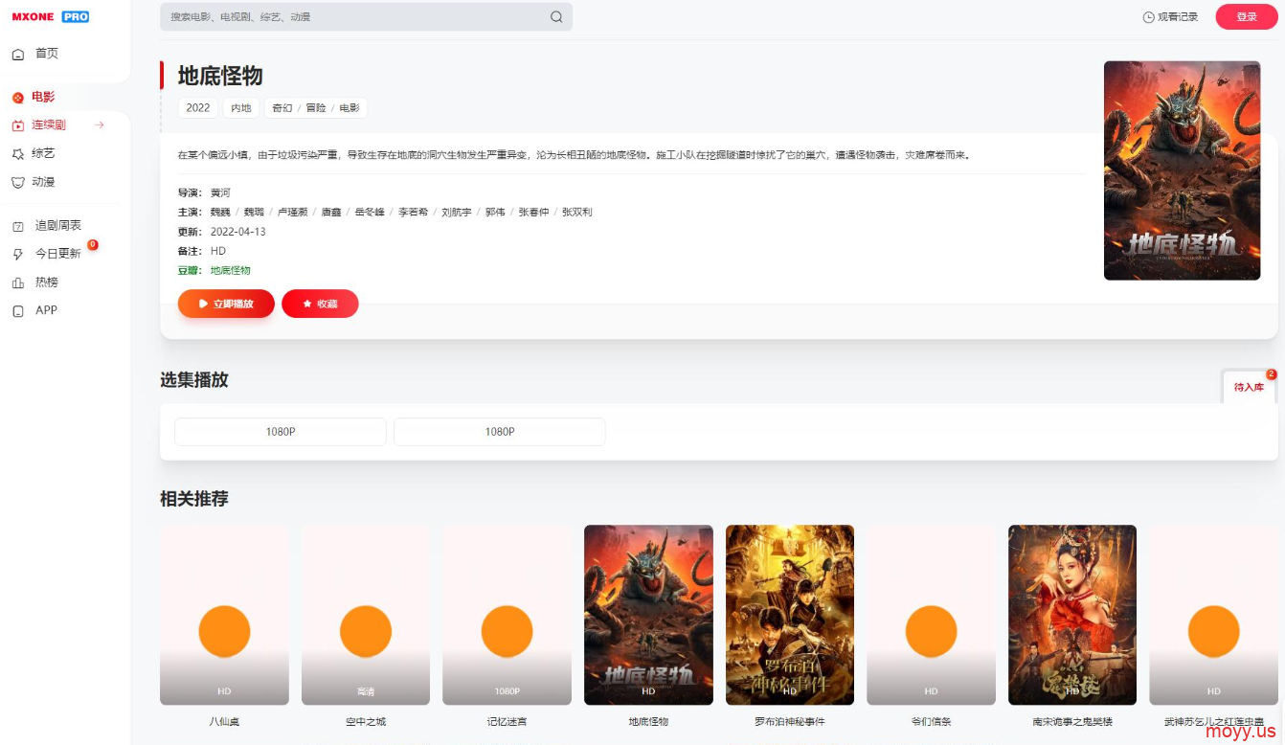Click the 待入库 floating tab

click(x=1249, y=387)
